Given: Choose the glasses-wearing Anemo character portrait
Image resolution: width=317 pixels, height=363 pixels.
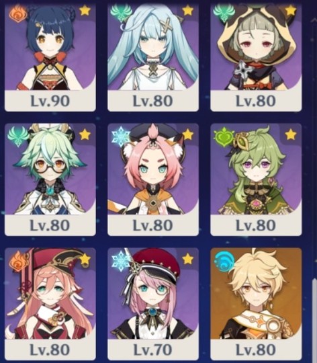Looking at the screenshot, I should tap(50, 169).
